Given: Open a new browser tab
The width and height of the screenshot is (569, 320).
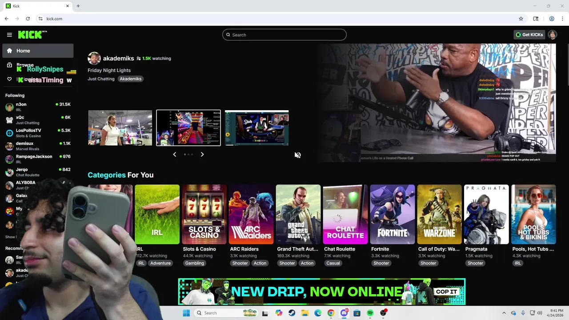Looking at the screenshot, I should (x=78, y=6).
